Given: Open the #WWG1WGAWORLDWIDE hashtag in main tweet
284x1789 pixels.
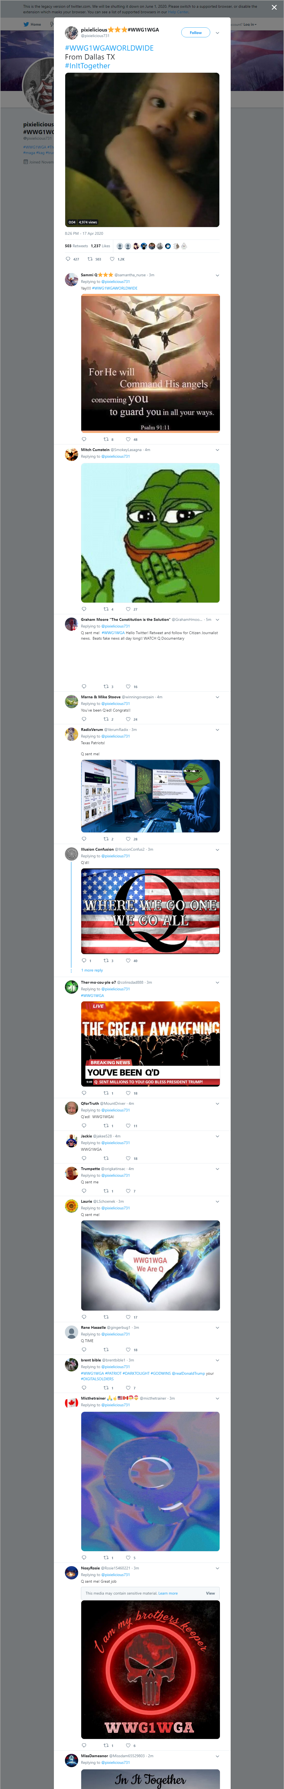Looking at the screenshot, I should pyautogui.click(x=109, y=48).
